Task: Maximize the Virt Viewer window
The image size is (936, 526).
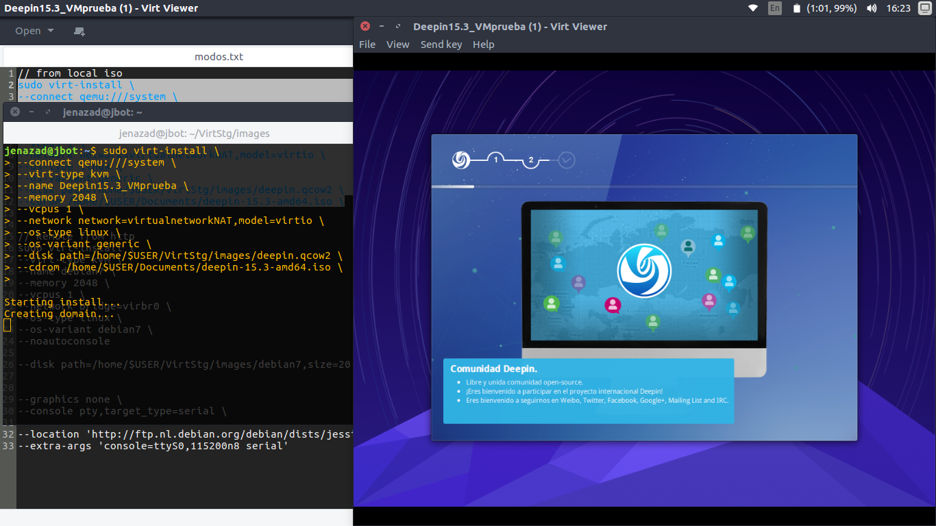Action: pos(397,26)
